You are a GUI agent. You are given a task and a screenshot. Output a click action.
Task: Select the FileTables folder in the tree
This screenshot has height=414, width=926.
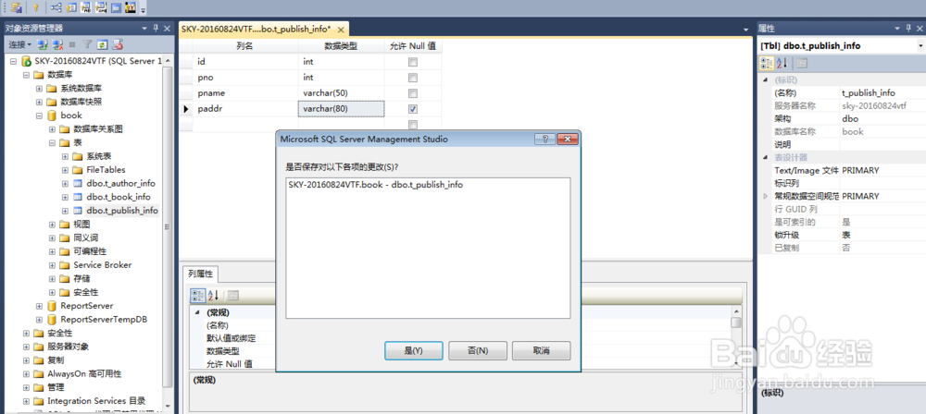tap(106, 170)
